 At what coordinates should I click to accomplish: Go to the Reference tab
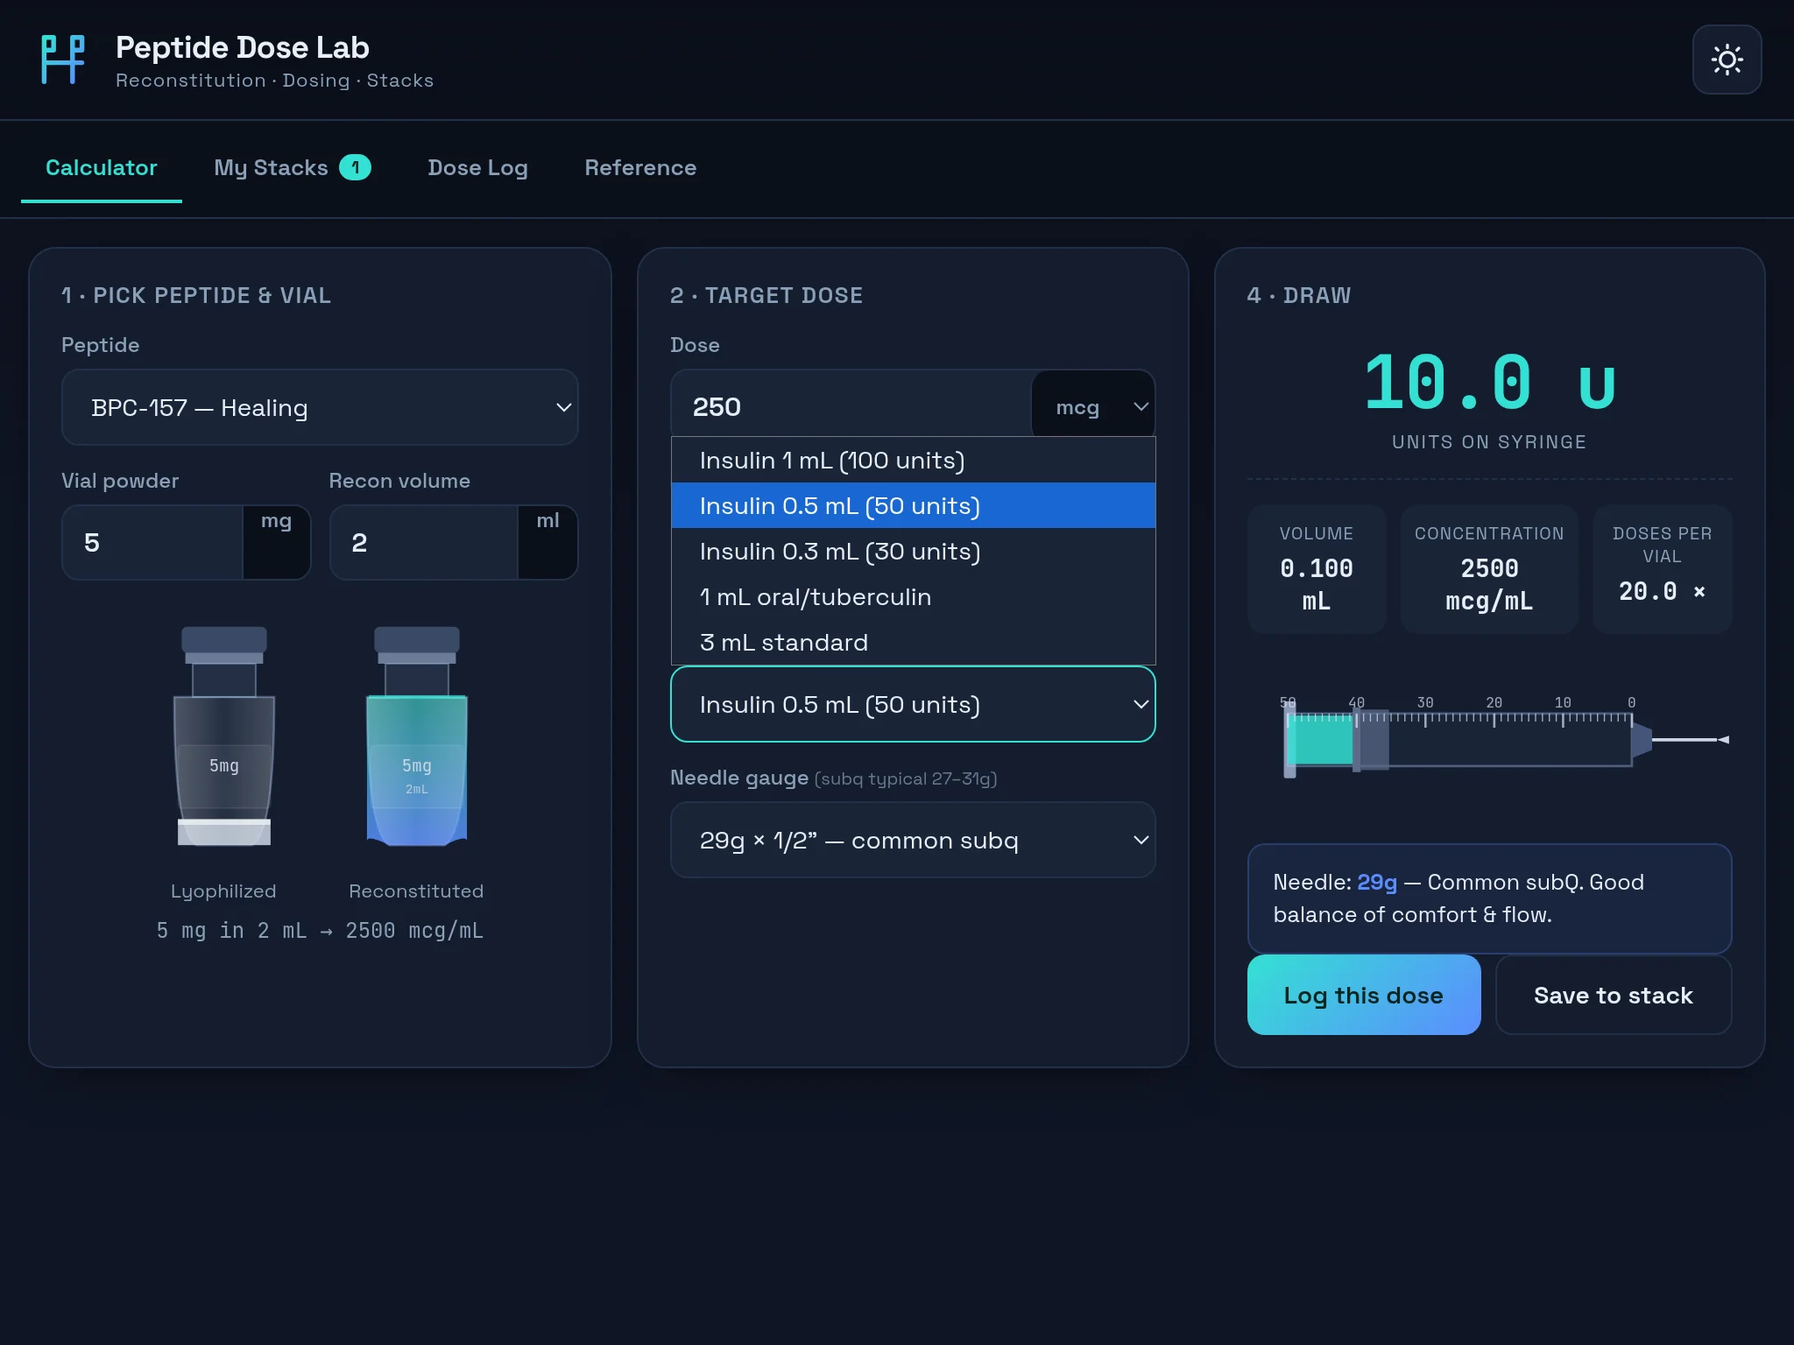pos(640,167)
